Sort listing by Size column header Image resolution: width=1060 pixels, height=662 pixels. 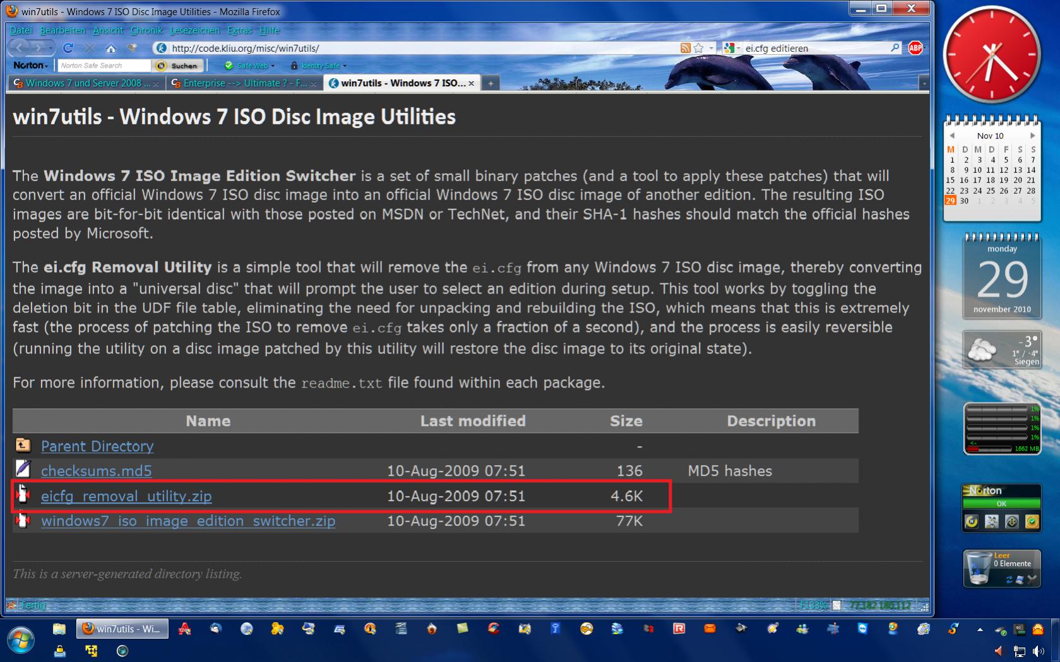626,421
